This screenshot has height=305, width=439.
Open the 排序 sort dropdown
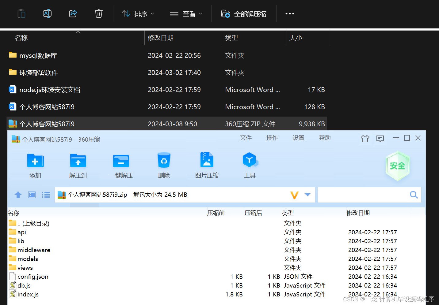point(138,13)
